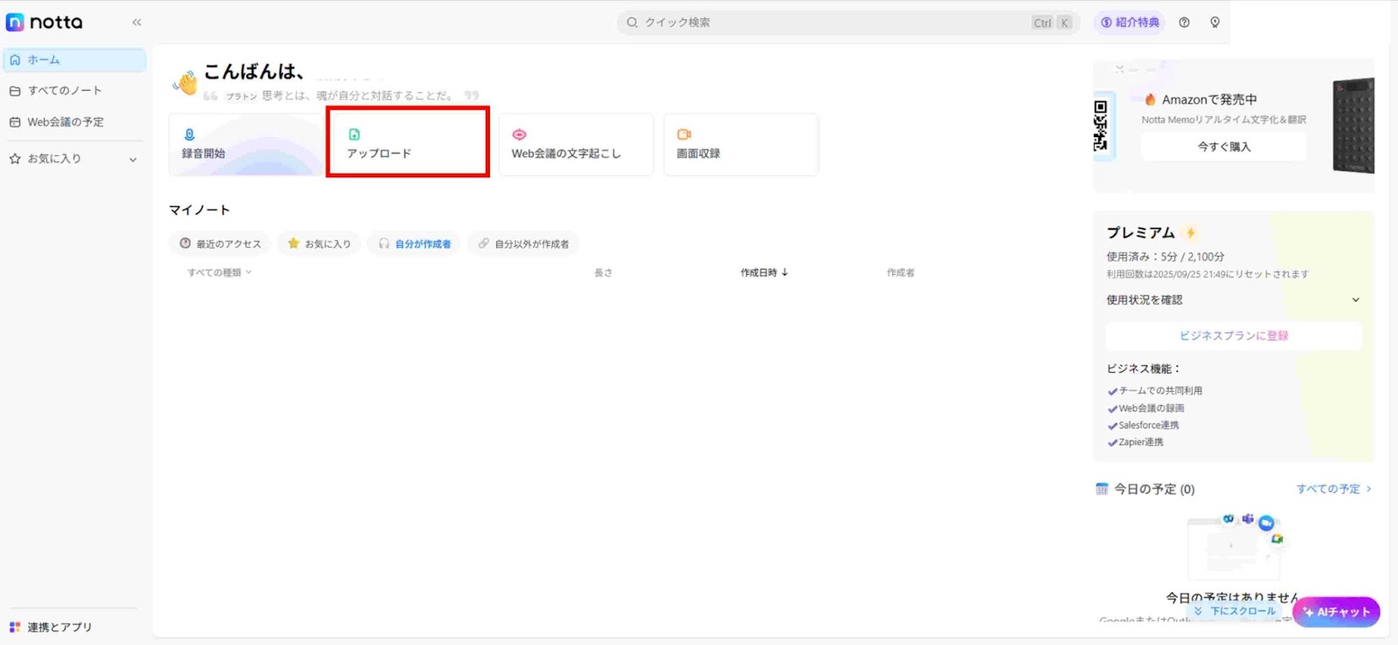Click the Notta logo icon
Image resolution: width=1398 pixels, height=645 pixels.
[x=15, y=23]
